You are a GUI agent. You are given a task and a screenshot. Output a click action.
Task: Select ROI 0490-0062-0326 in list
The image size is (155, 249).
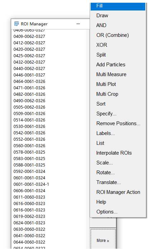point(29,101)
